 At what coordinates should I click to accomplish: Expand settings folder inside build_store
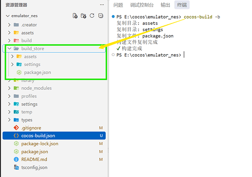coord(12,64)
